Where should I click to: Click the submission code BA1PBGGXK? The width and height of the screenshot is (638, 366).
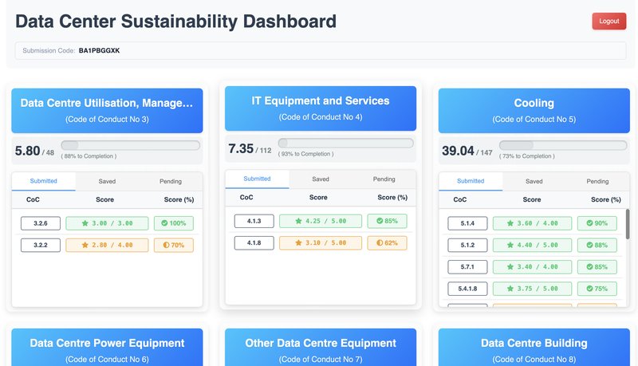[99, 50]
